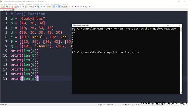Click the Paste clipboard icon

point(26,6)
